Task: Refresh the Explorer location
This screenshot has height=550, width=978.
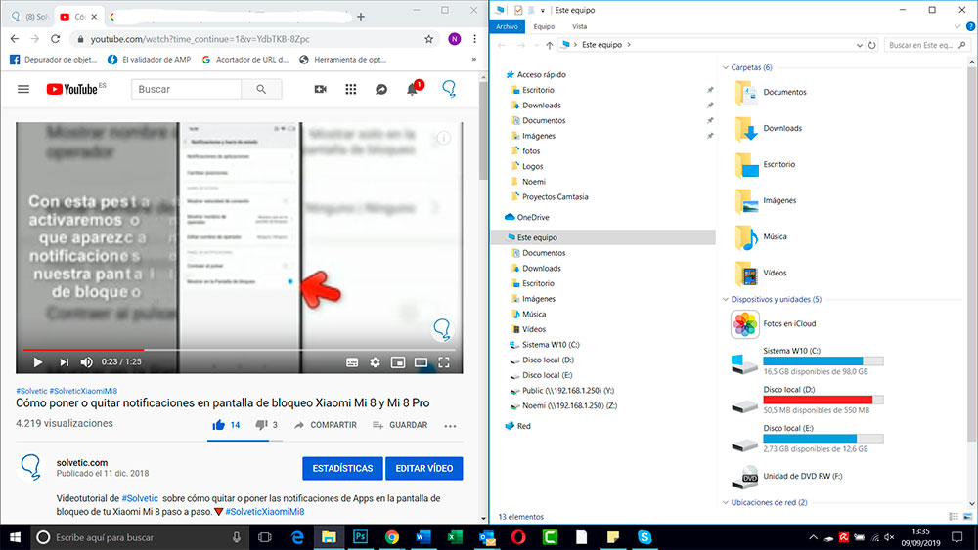Action: 872,45
